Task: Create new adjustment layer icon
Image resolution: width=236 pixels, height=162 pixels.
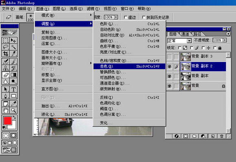Action: click(x=203, y=136)
